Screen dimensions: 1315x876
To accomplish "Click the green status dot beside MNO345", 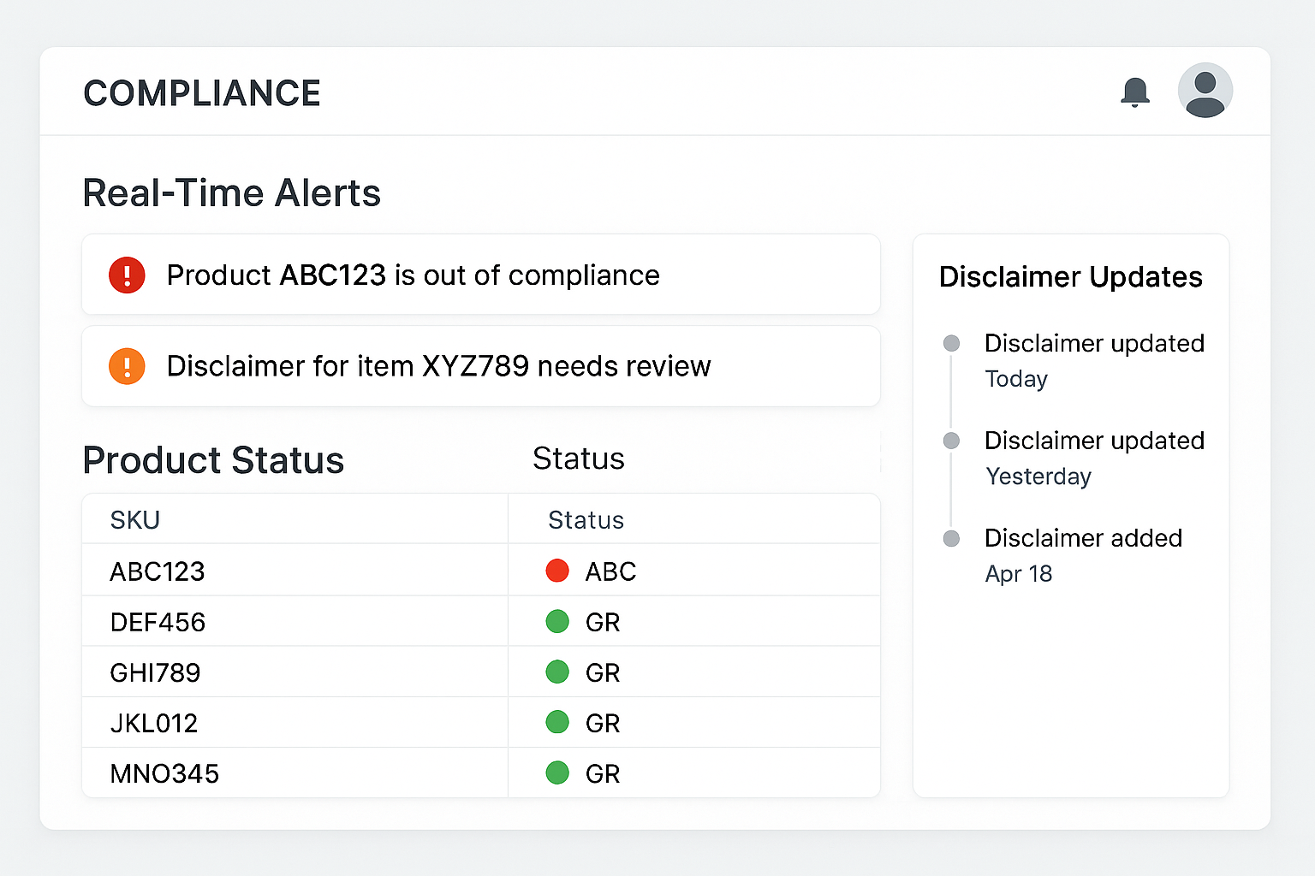I will click(x=557, y=772).
